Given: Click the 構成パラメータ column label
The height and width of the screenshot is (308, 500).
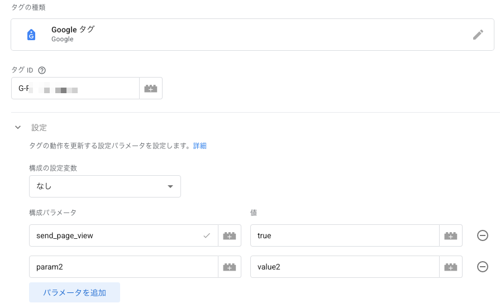Looking at the screenshot, I should pyautogui.click(x=53, y=213).
